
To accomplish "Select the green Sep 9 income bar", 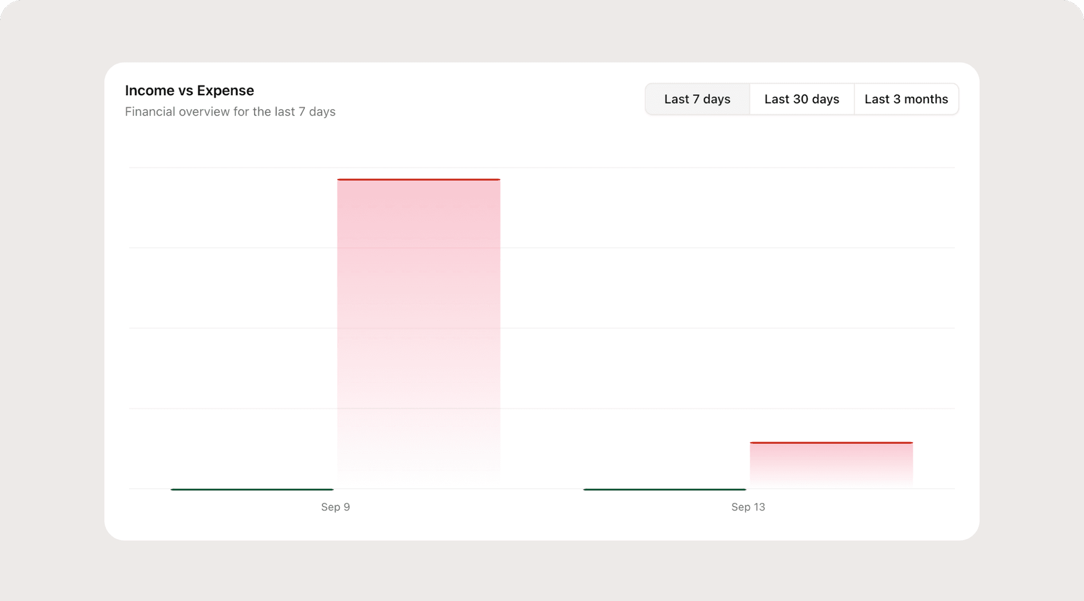I will (252, 489).
